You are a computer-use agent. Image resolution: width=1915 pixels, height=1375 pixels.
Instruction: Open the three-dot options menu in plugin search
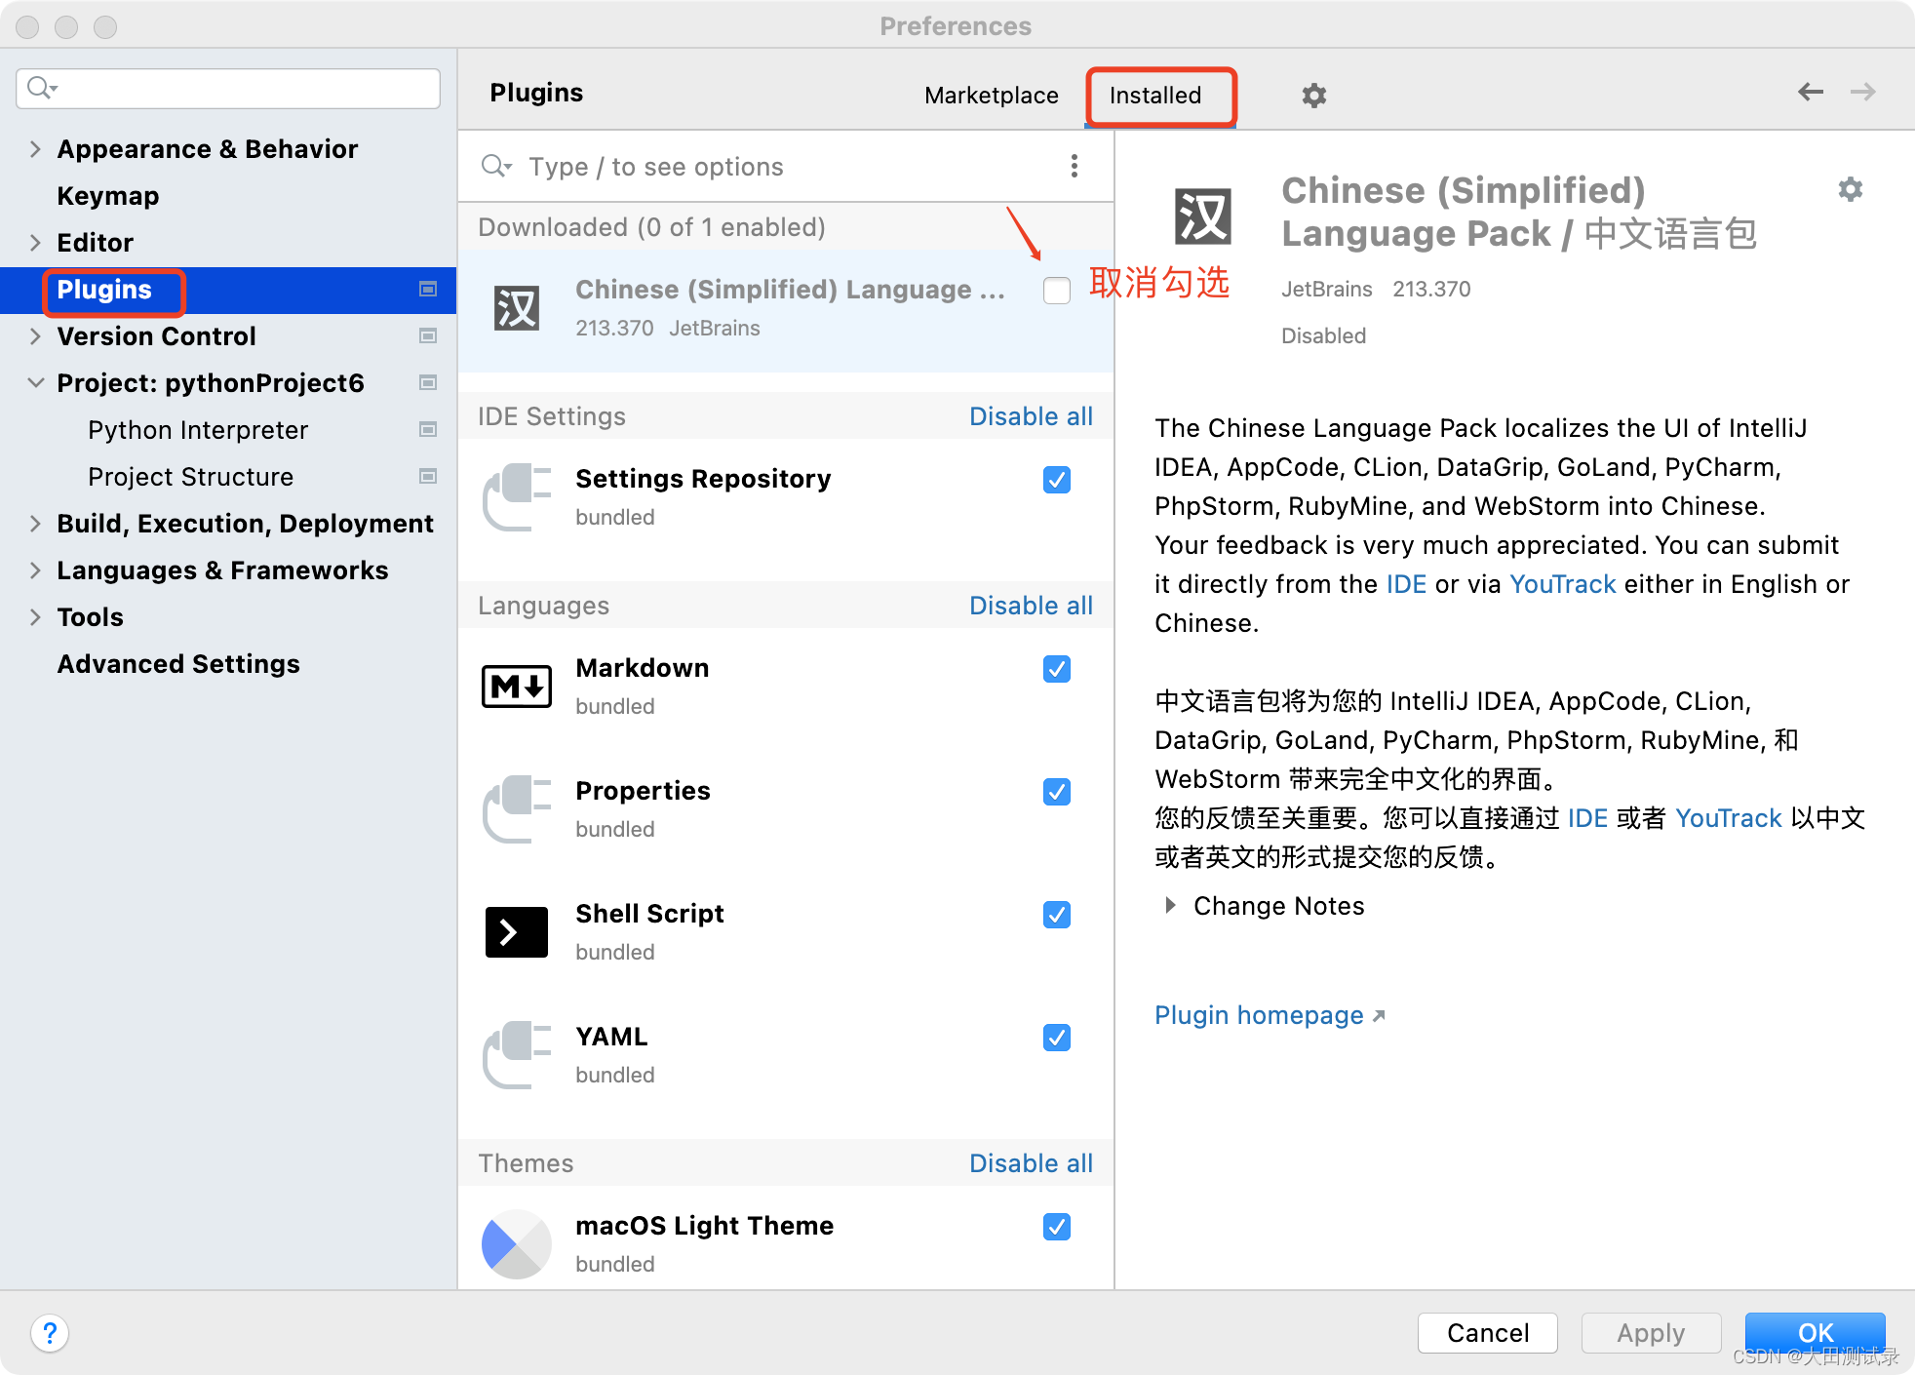[1074, 167]
